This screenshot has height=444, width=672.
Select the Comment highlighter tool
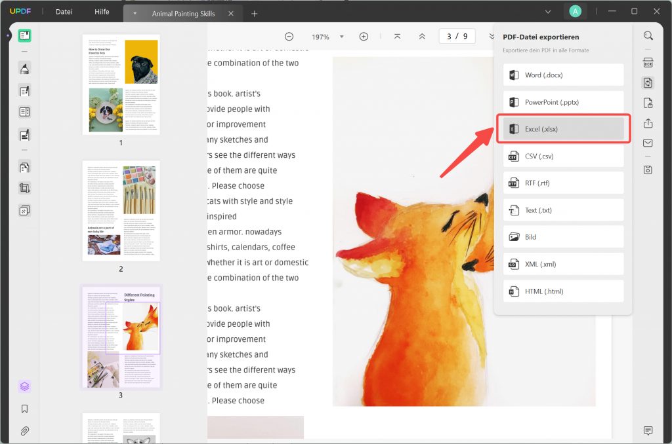coord(24,69)
